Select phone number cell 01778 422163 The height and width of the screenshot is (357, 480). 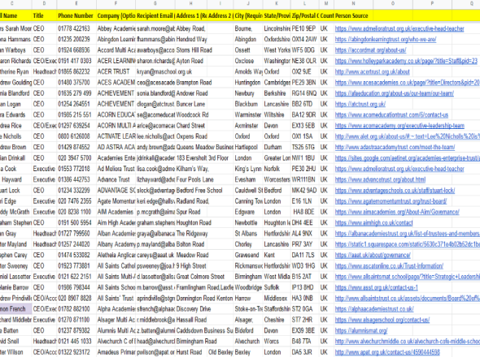pos(76,28)
